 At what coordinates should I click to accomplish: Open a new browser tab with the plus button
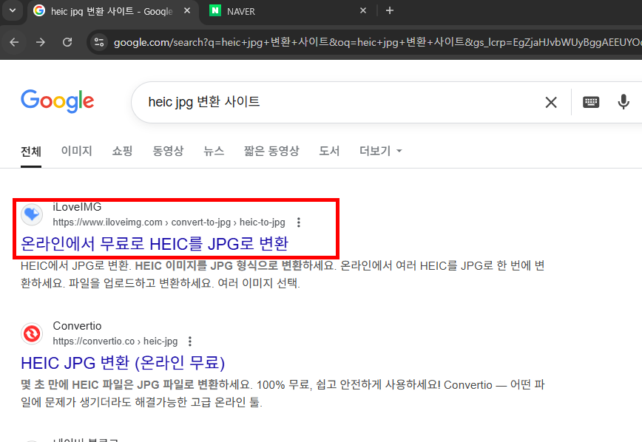(389, 10)
